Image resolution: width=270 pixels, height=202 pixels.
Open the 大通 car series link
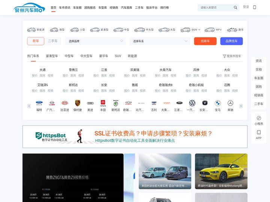[42, 70]
